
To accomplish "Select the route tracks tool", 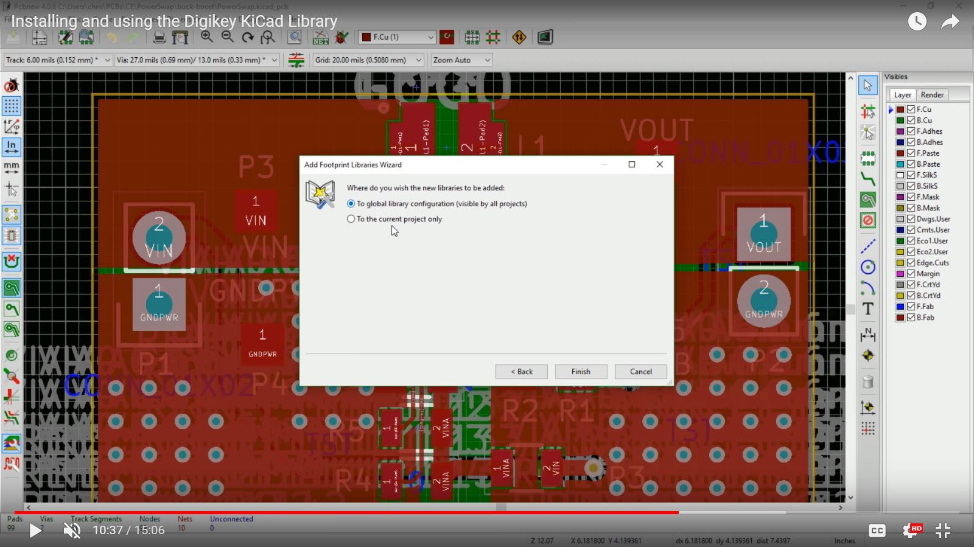I will click(x=868, y=179).
